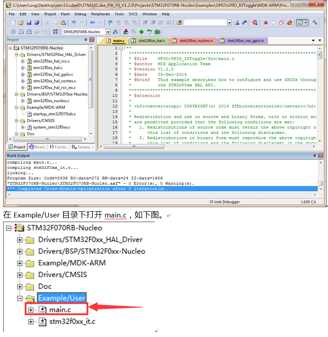328x337 pixels.
Task: Paste from clipboard toolbar icon
Action: [63, 22]
